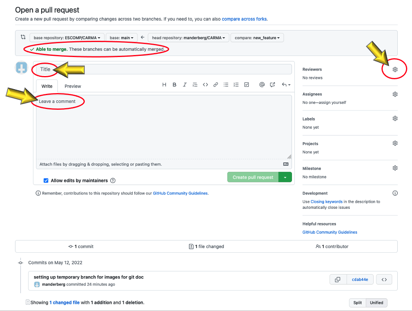Click the italic formatting icon

(x=185, y=85)
